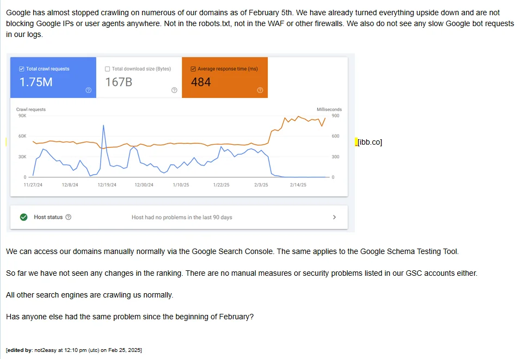Image resolution: width=517 pixels, height=359 pixels.
Task: Click the not2easy editor username
Action: click(x=46, y=350)
